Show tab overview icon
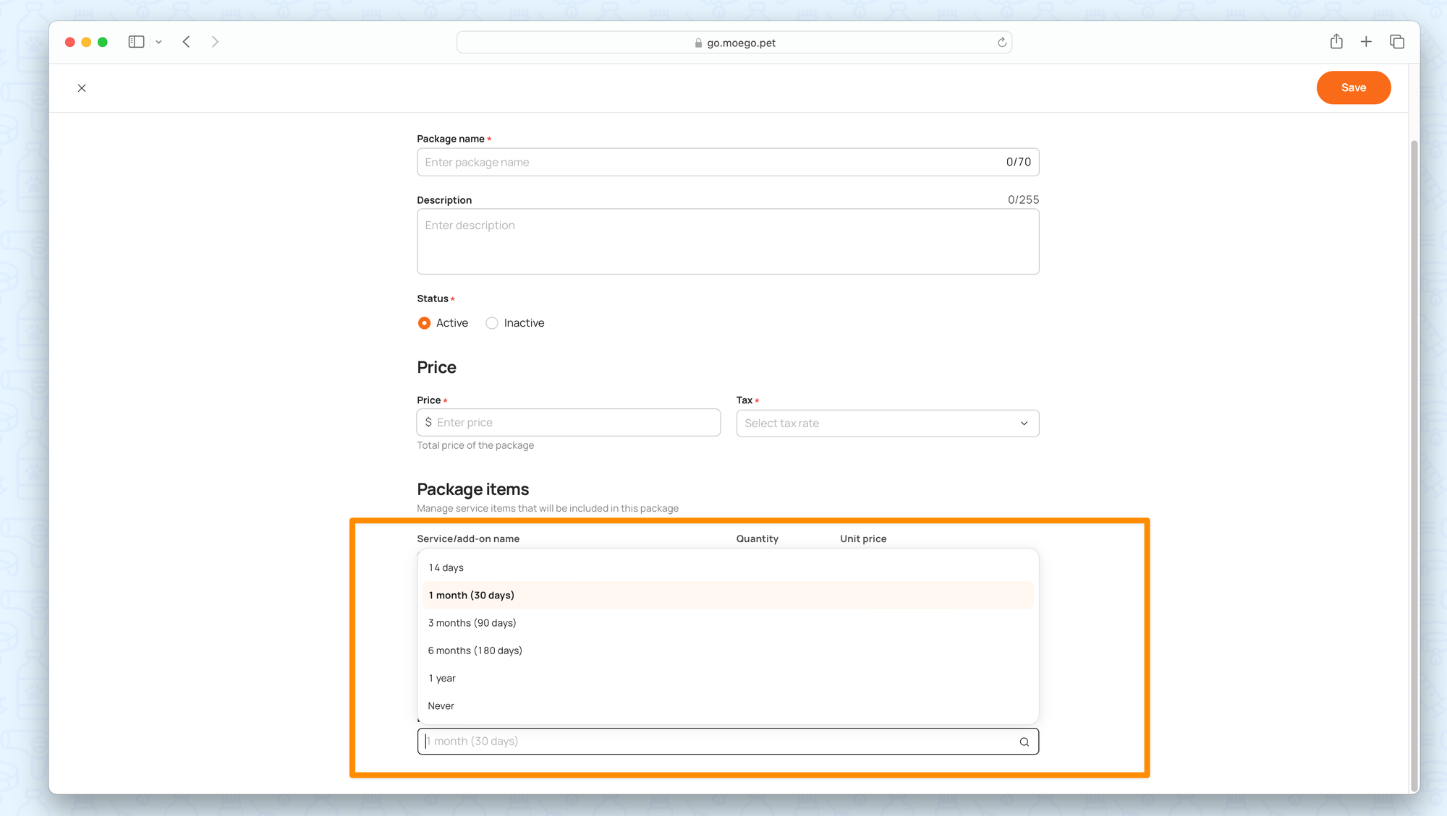Image resolution: width=1447 pixels, height=816 pixels. 1397,42
